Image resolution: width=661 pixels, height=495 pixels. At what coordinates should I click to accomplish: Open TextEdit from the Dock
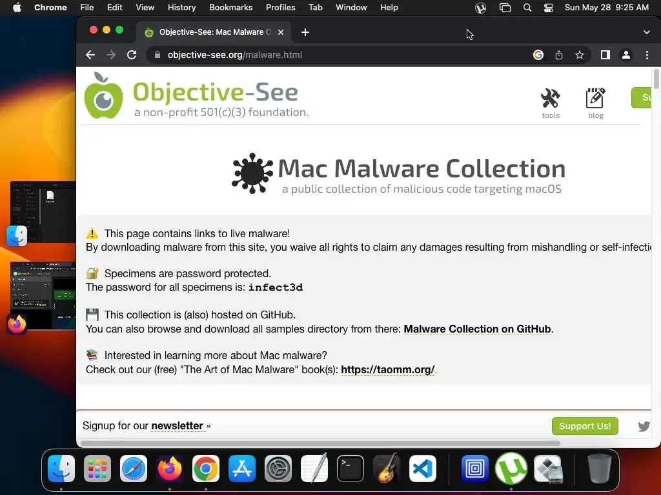(314, 469)
